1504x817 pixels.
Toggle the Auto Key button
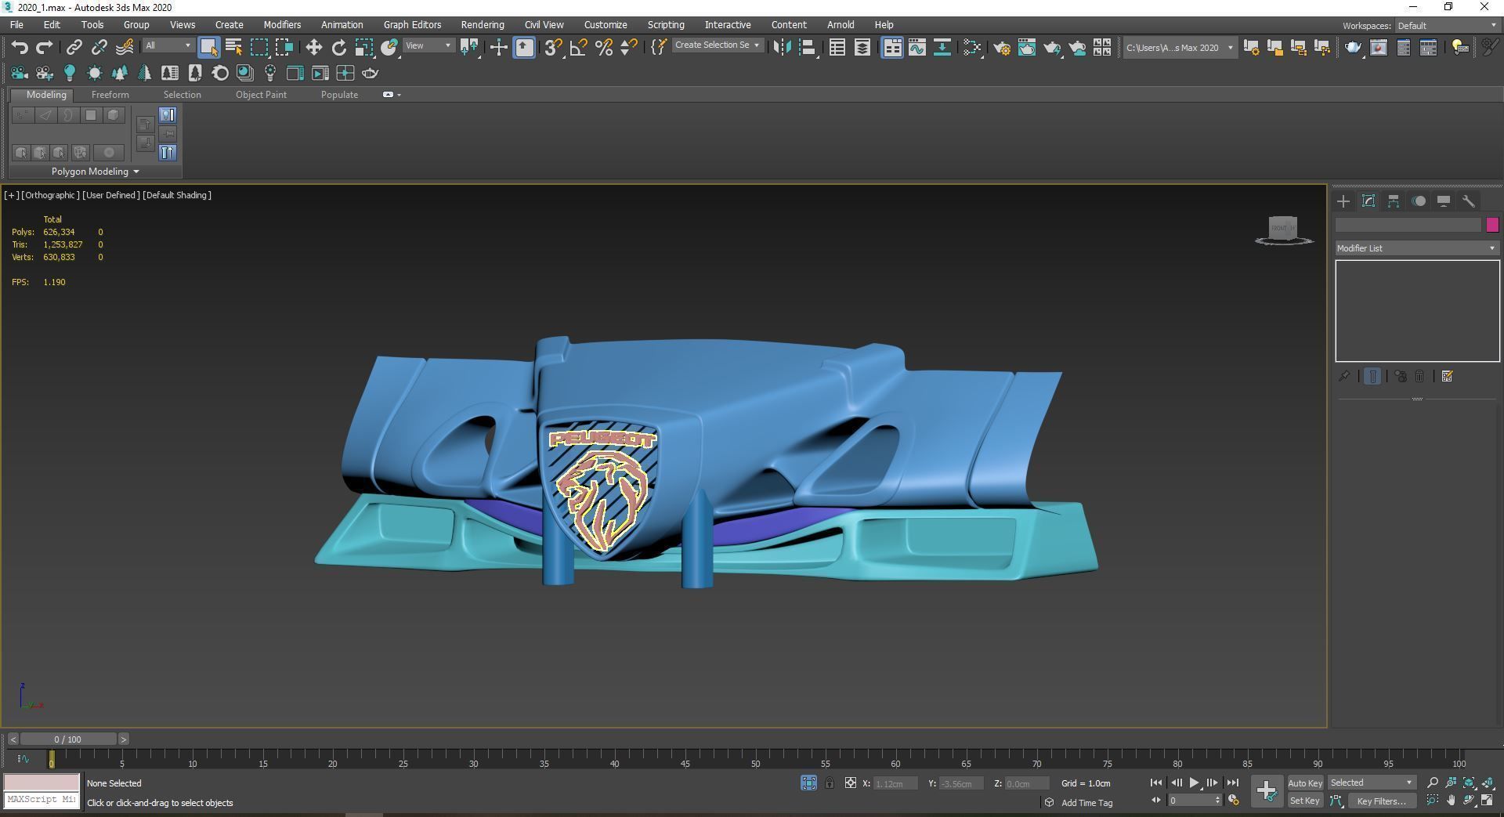click(x=1304, y=783)
